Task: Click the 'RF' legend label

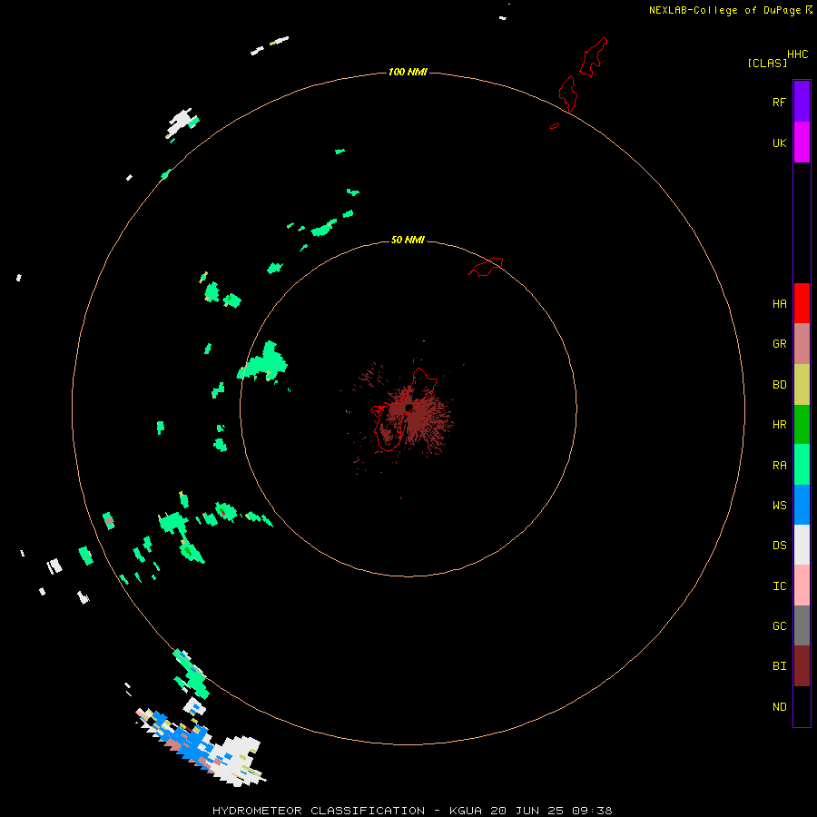Action: 779,102
